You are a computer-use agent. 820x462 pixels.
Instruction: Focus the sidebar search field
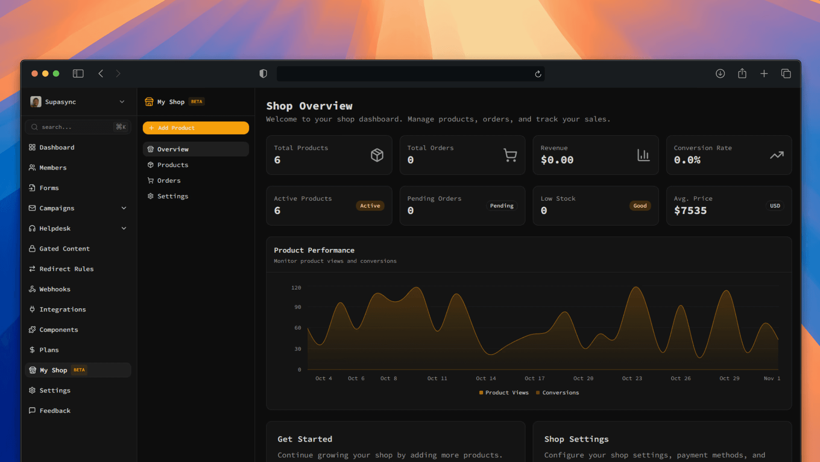pyautogui.click(x=73, y=127)
